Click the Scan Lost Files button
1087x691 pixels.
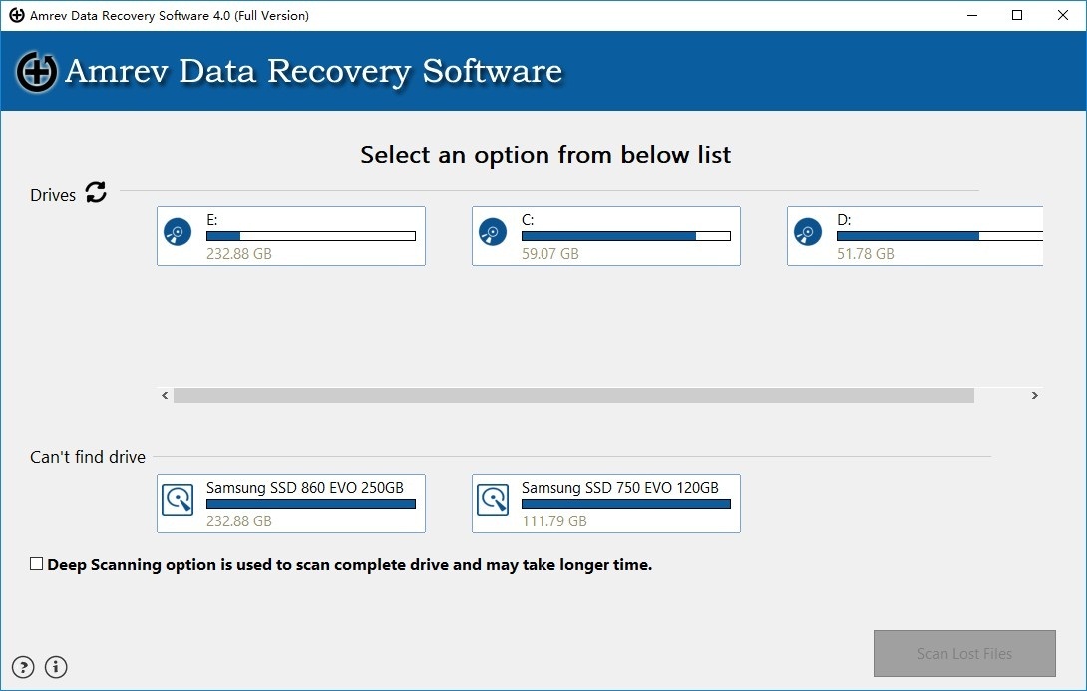coord(964,653)
